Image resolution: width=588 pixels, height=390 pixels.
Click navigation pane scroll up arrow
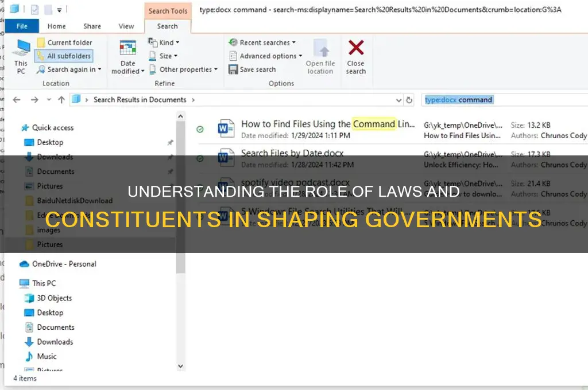[x=180, y=116]
